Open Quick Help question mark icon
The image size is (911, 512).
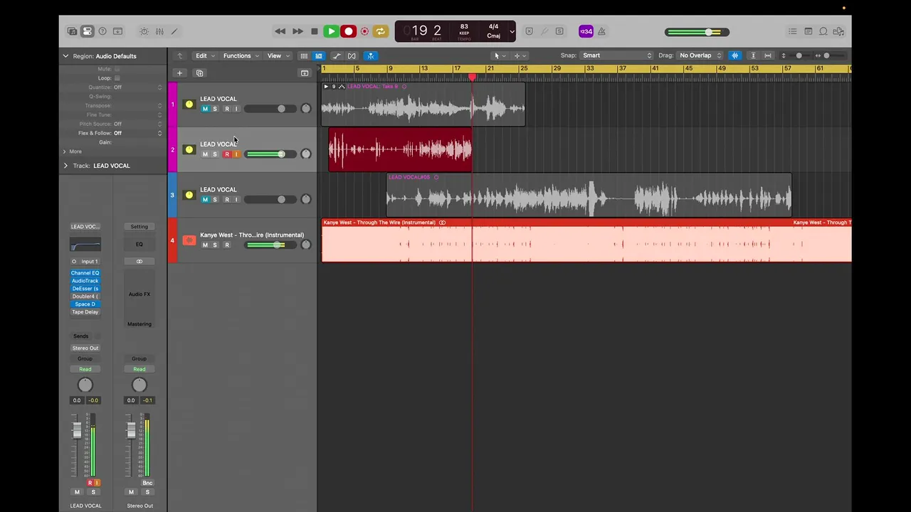click(102, 31)
